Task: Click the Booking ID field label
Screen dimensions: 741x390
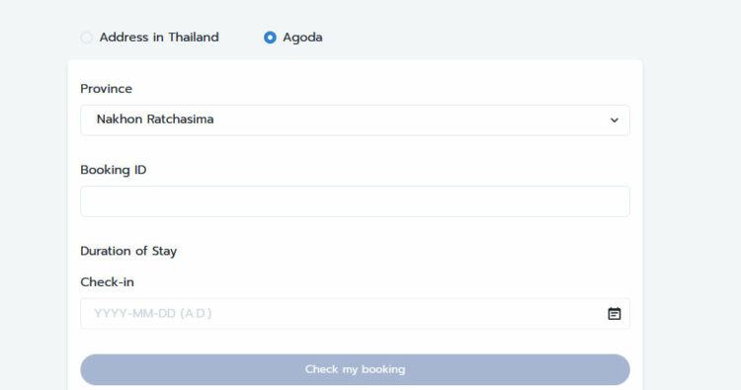Action: point(114,170)
